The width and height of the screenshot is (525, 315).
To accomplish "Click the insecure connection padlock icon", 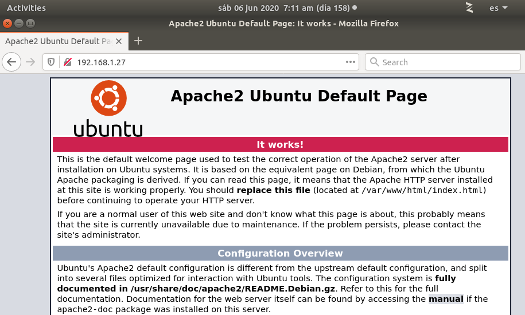I will click(67, 62).
